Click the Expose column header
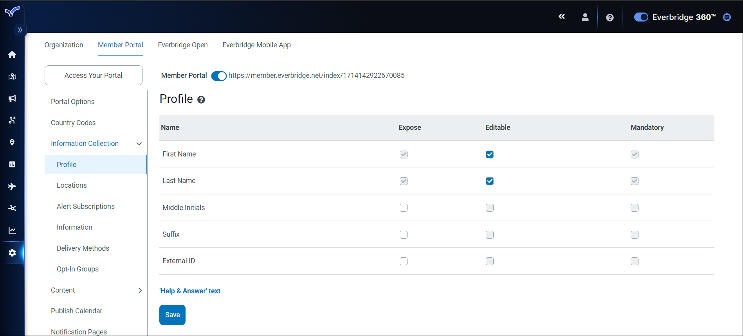This screenshot has width=743, height=336. [410, 128]
